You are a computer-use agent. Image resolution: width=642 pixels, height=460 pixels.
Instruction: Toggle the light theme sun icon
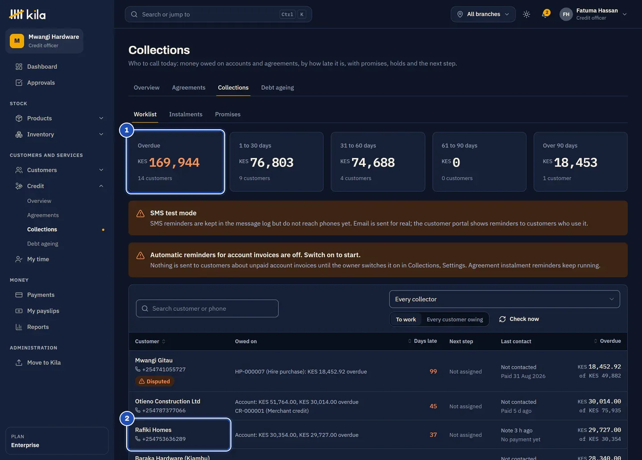527,14
